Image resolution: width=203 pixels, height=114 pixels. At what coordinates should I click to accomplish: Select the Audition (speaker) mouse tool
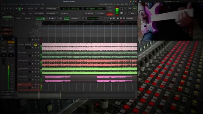pyautogui.click(x=52, y=18)
